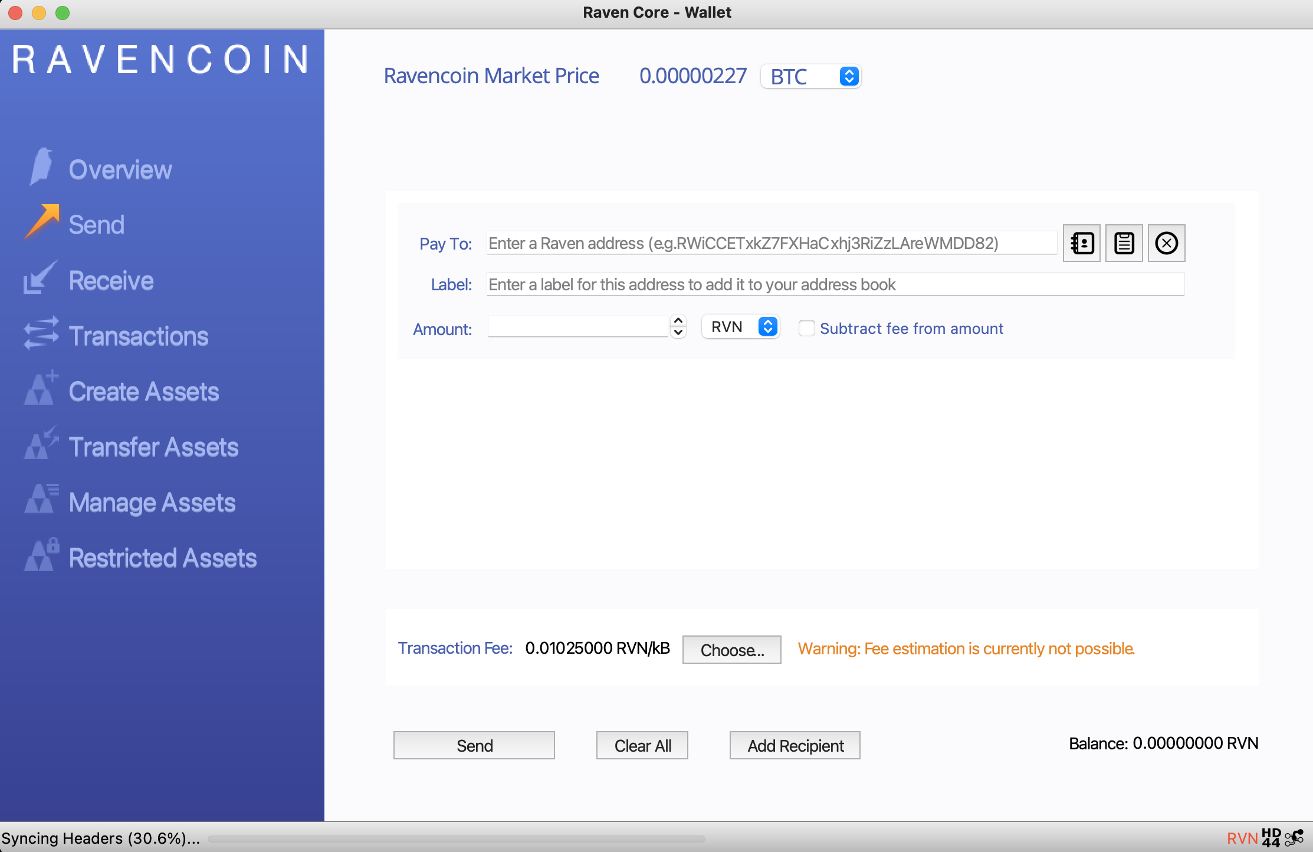Click the amount stepper up arrow

[678, 321]
